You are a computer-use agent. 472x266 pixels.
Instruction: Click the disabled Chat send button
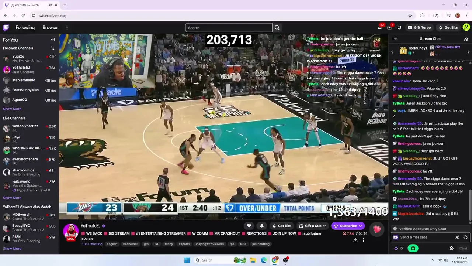click(x=463, y=248)
